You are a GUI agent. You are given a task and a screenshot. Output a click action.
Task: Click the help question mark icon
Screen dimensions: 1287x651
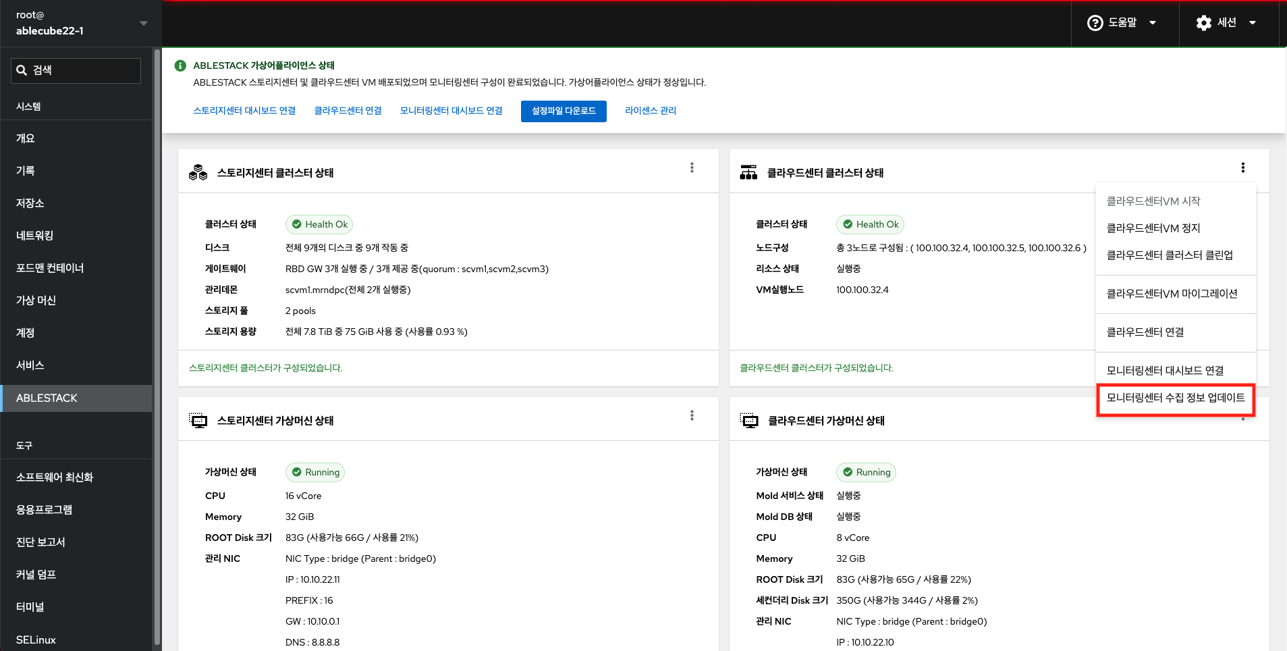(x=1095, y=23)
